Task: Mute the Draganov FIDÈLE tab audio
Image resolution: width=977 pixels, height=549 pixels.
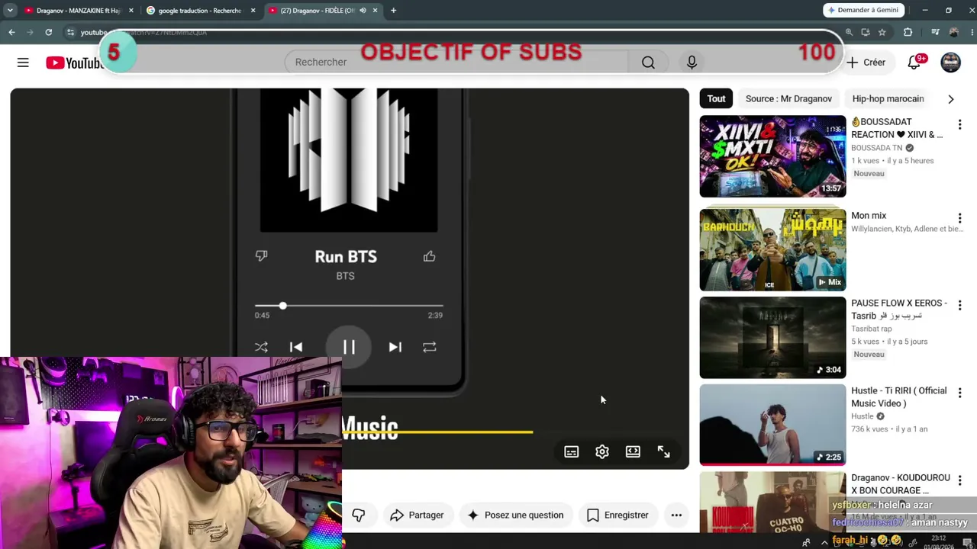Action: point(363,11)
